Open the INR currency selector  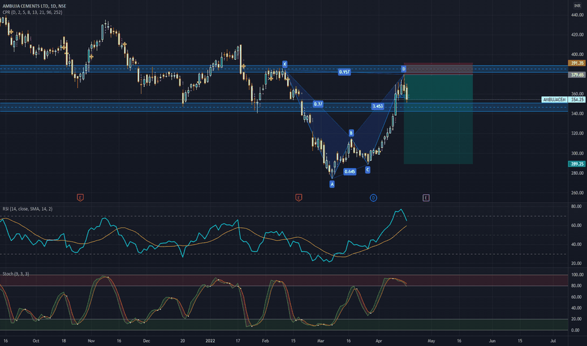point(578,6)
